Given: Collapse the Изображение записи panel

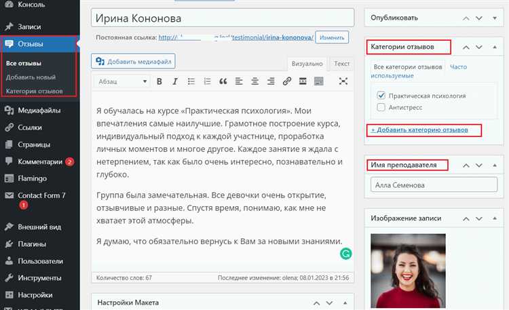Looking at the screenshot, I should click(494, 218).
